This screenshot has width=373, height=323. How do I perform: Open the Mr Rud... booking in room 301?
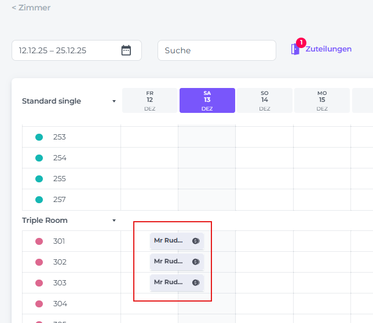click(169, 241)
